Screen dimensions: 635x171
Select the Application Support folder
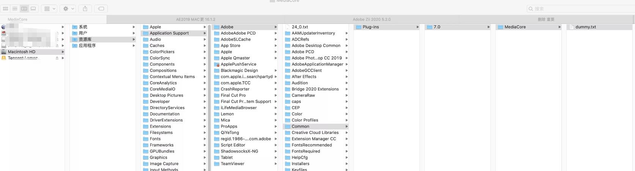coord(169,33)
